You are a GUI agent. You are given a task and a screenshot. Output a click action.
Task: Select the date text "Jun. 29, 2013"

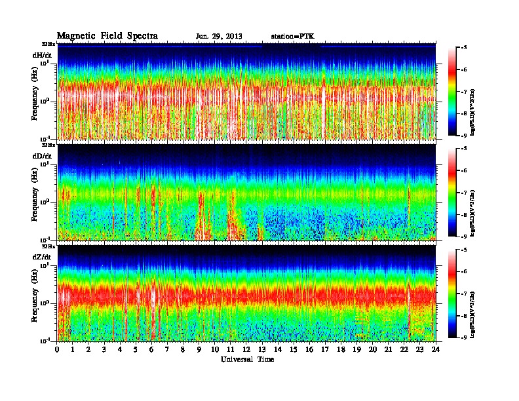coord(219,37)
